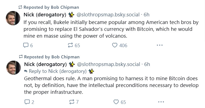Viewport: 205px width, 108px height.
Task: Open @slothropsmap.bsky.social handle in first post
Action: point(108,15)
